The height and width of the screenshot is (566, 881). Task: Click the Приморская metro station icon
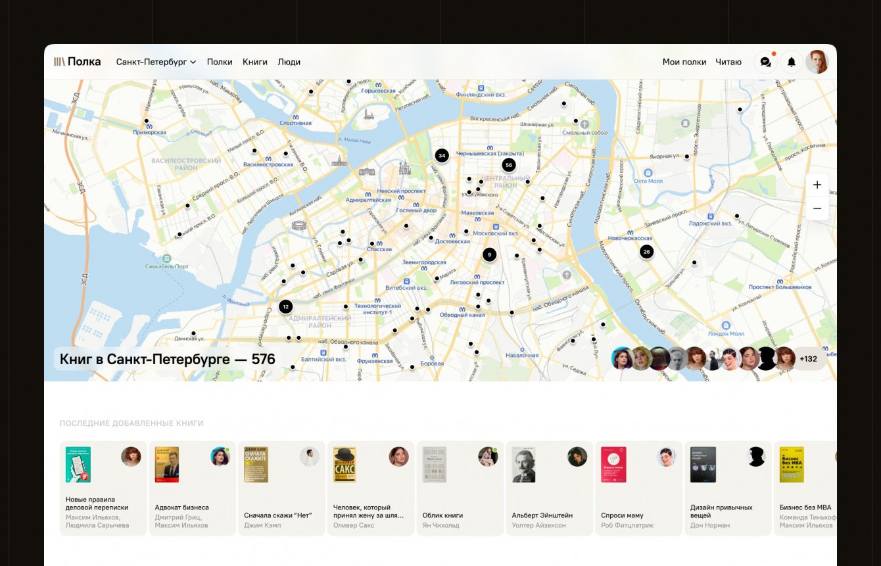pos(149,126)
